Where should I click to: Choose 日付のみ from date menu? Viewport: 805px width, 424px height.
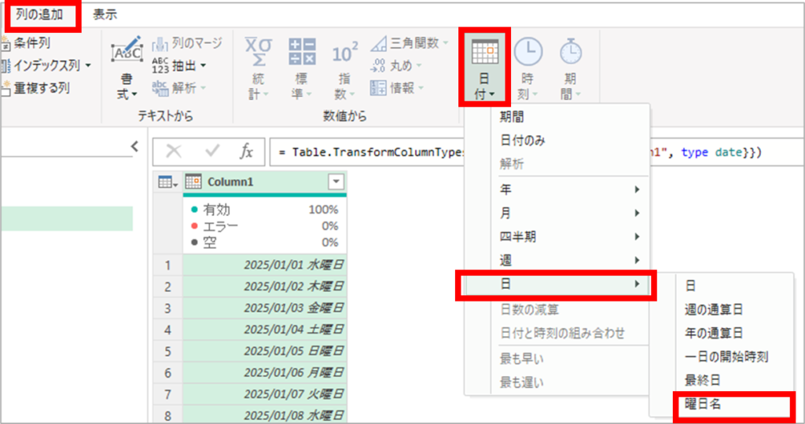click(523, 141)
